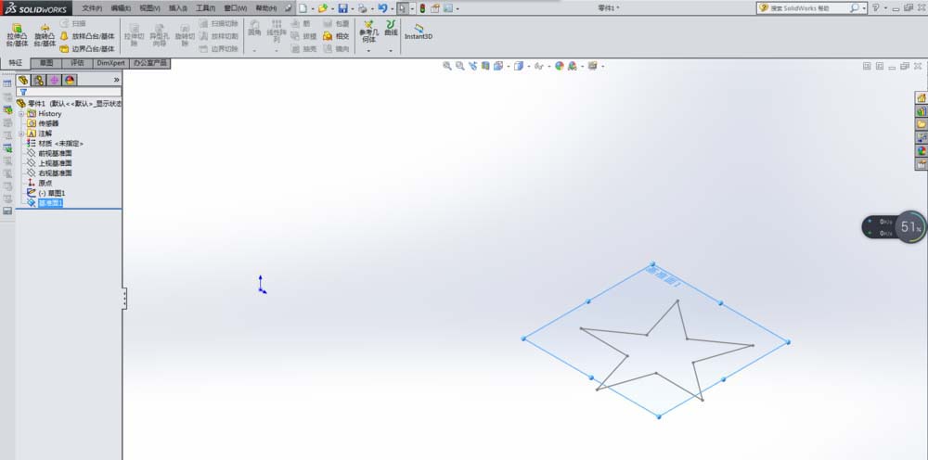The width and height of the screenshot is (928, 460).
Task: Select the 前视基准面 front plane
Action: [x=50, y=154]
